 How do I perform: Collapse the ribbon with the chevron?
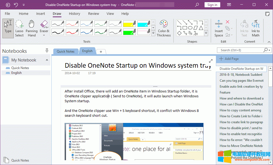[x=269, y=42]
